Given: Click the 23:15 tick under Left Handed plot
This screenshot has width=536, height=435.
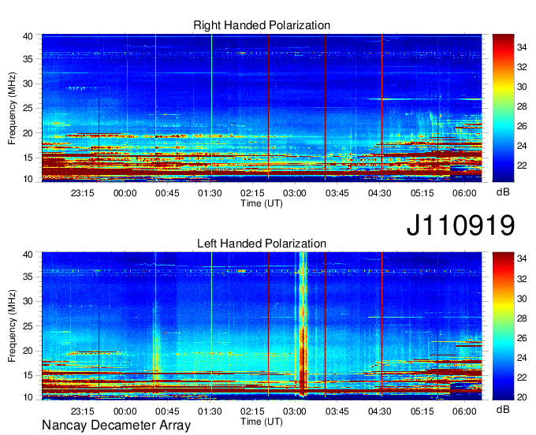Looking at the screenshot, I should (x=83, y=411).
